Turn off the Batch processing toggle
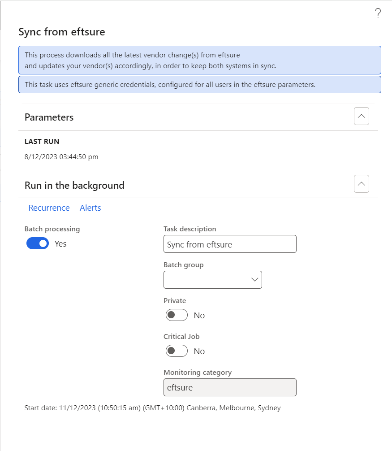 (x=38, y=243)
